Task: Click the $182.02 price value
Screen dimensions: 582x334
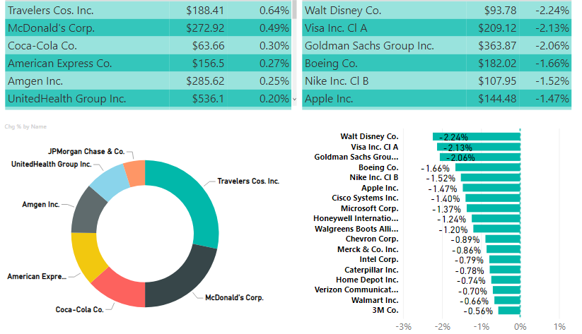Action: (x=497, y=64)
